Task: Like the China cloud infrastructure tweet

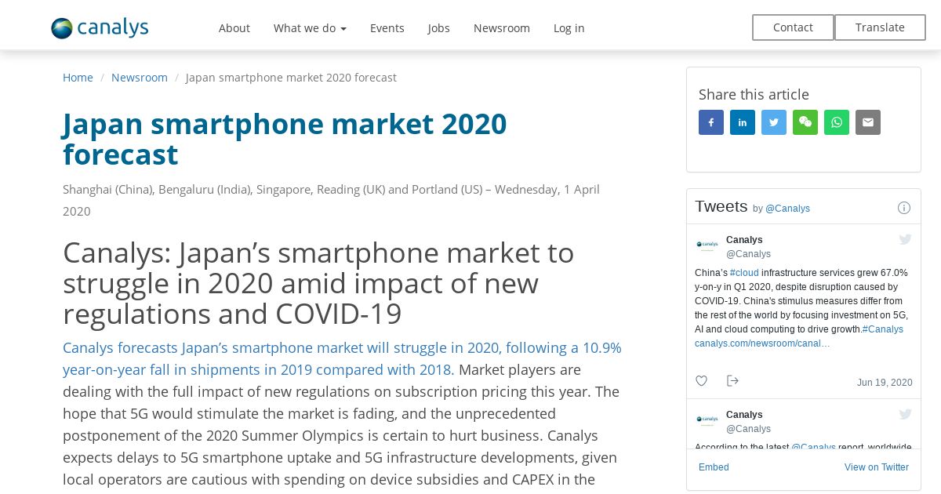Action: tap(702, 381)
